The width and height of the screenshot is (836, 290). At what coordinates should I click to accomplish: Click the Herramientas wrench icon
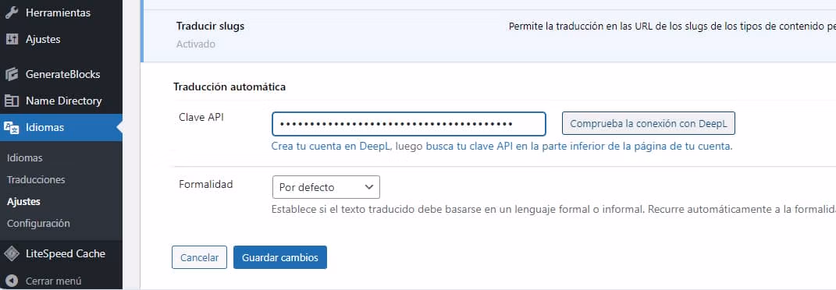tap(12, 12)
